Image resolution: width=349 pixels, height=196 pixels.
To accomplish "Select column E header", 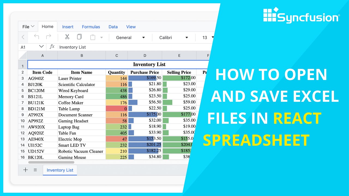I will pyautogui.click(x=179, y=56).
